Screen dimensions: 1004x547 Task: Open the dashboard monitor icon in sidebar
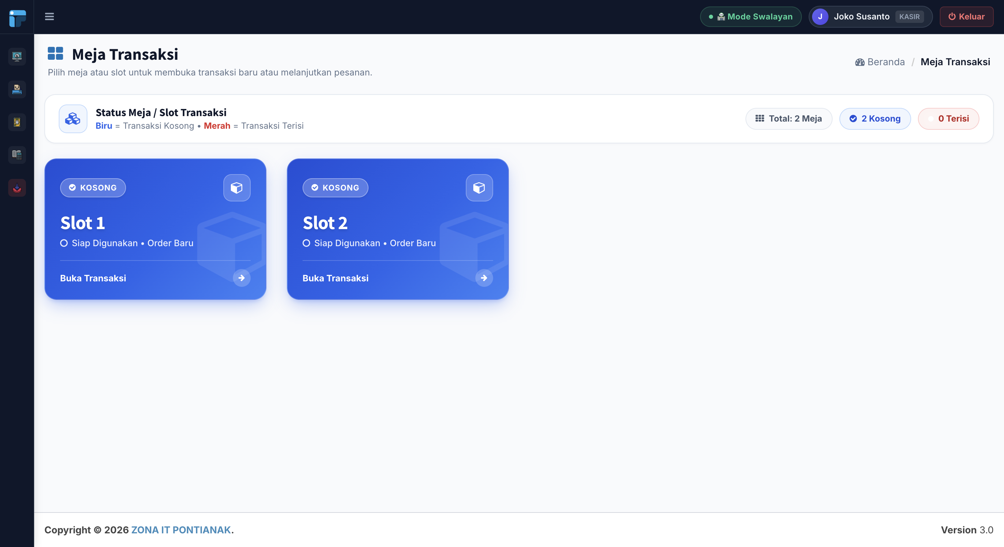[x=17, y=56]
